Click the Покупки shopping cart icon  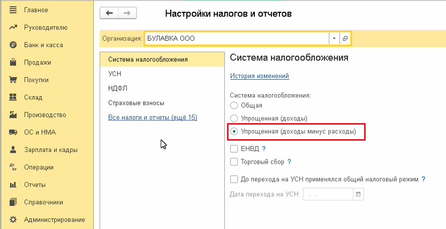(13, 80)
